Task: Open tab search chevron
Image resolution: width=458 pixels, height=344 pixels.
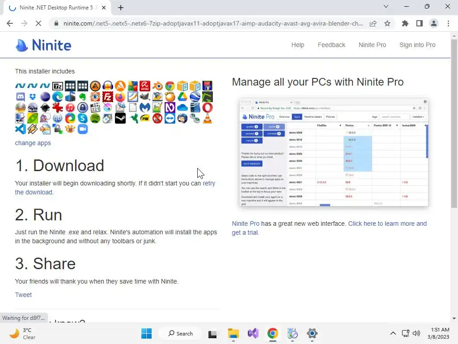Action: click(x=386, y=6)
